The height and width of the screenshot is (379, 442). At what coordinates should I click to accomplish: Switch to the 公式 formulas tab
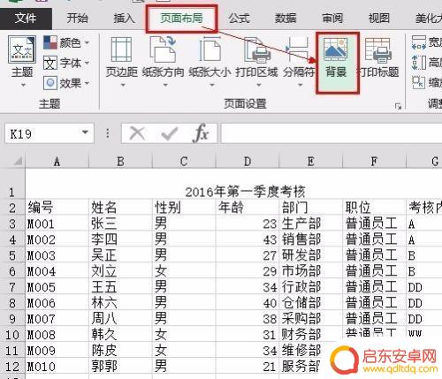click(x=240, y=19)
